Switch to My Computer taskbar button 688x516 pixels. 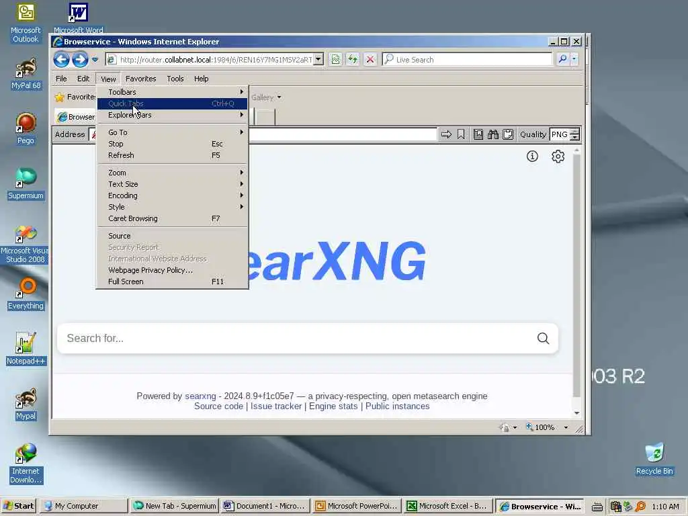pos(83,506)
